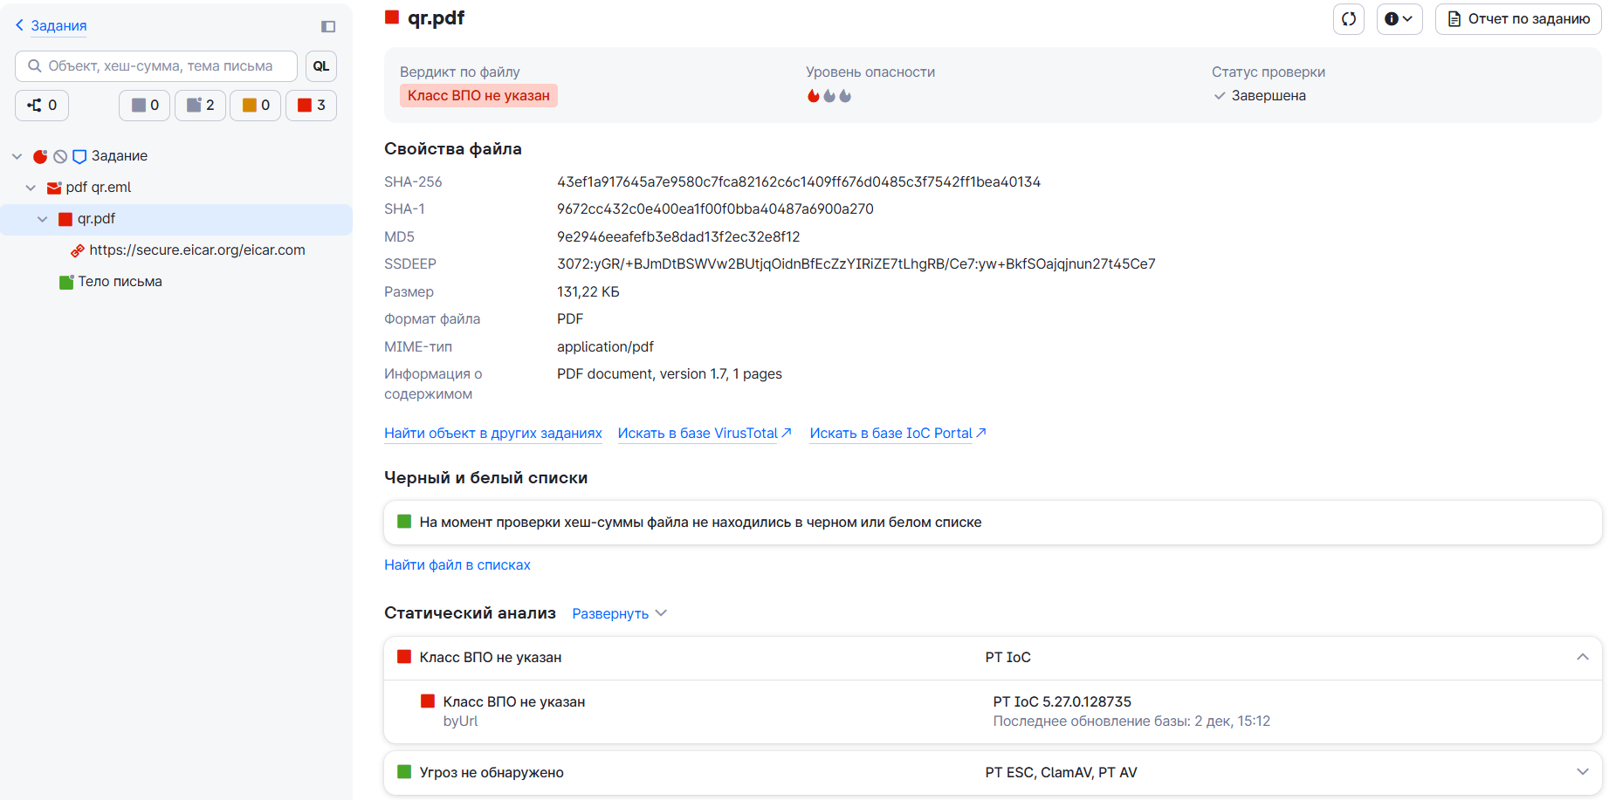1609x800 pixels.
Task: Select Тело письма in the tree
Action: [x=120, y=282]
